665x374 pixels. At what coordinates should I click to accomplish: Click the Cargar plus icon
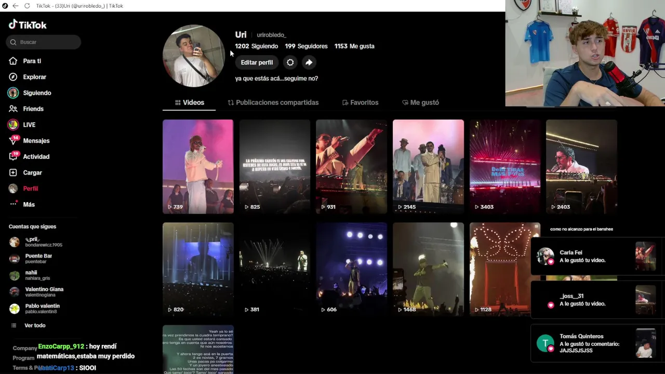coord(13,172)
